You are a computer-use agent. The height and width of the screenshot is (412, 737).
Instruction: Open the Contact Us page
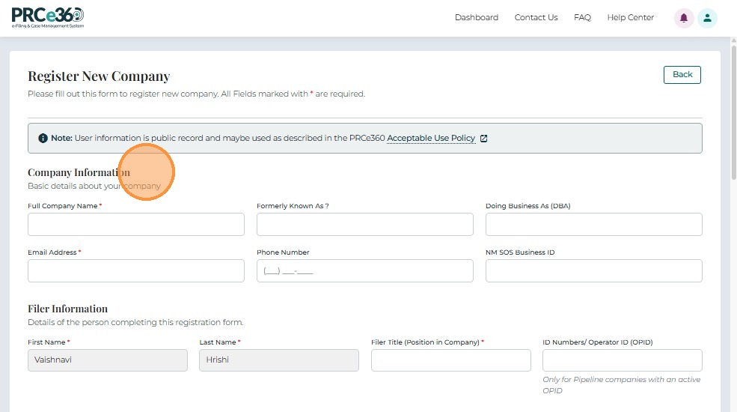(x=536, y=18)
